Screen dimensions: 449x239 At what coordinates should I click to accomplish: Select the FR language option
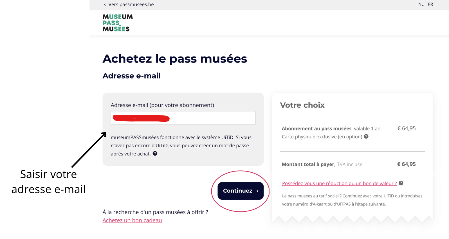430,4
